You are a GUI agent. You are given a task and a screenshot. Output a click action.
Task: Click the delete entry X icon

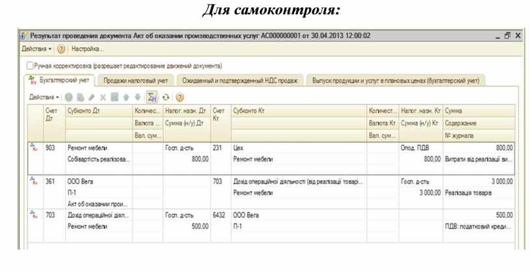[x=103, y=97]
